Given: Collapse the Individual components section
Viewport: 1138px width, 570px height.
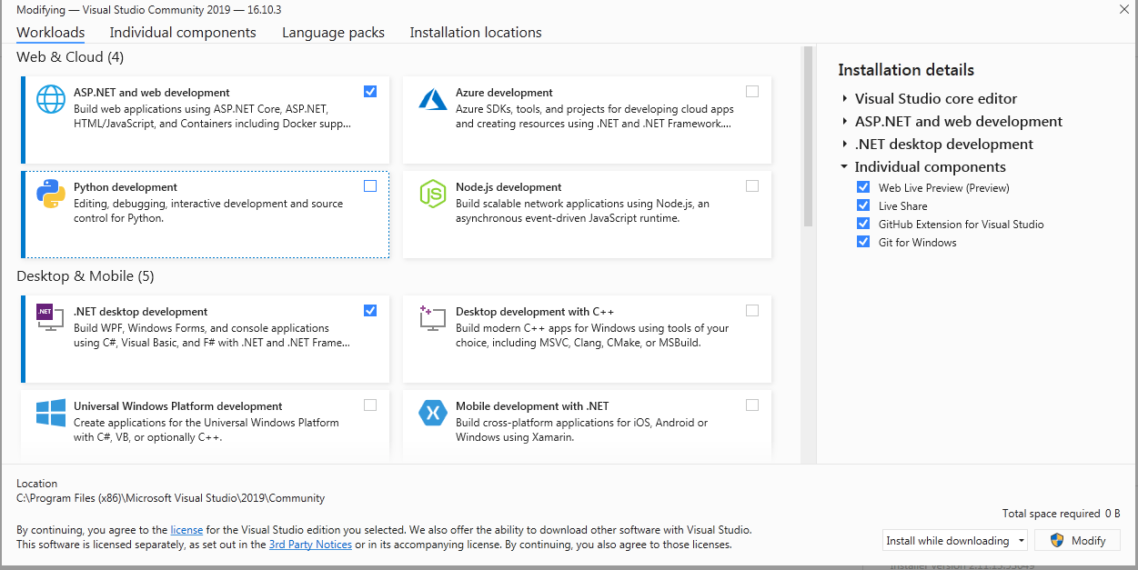Looking at the screenshot, I should tap(845, 166).
